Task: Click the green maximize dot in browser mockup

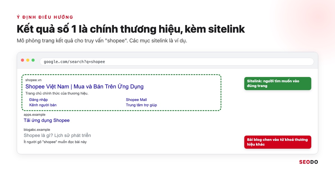Action: 33,60
